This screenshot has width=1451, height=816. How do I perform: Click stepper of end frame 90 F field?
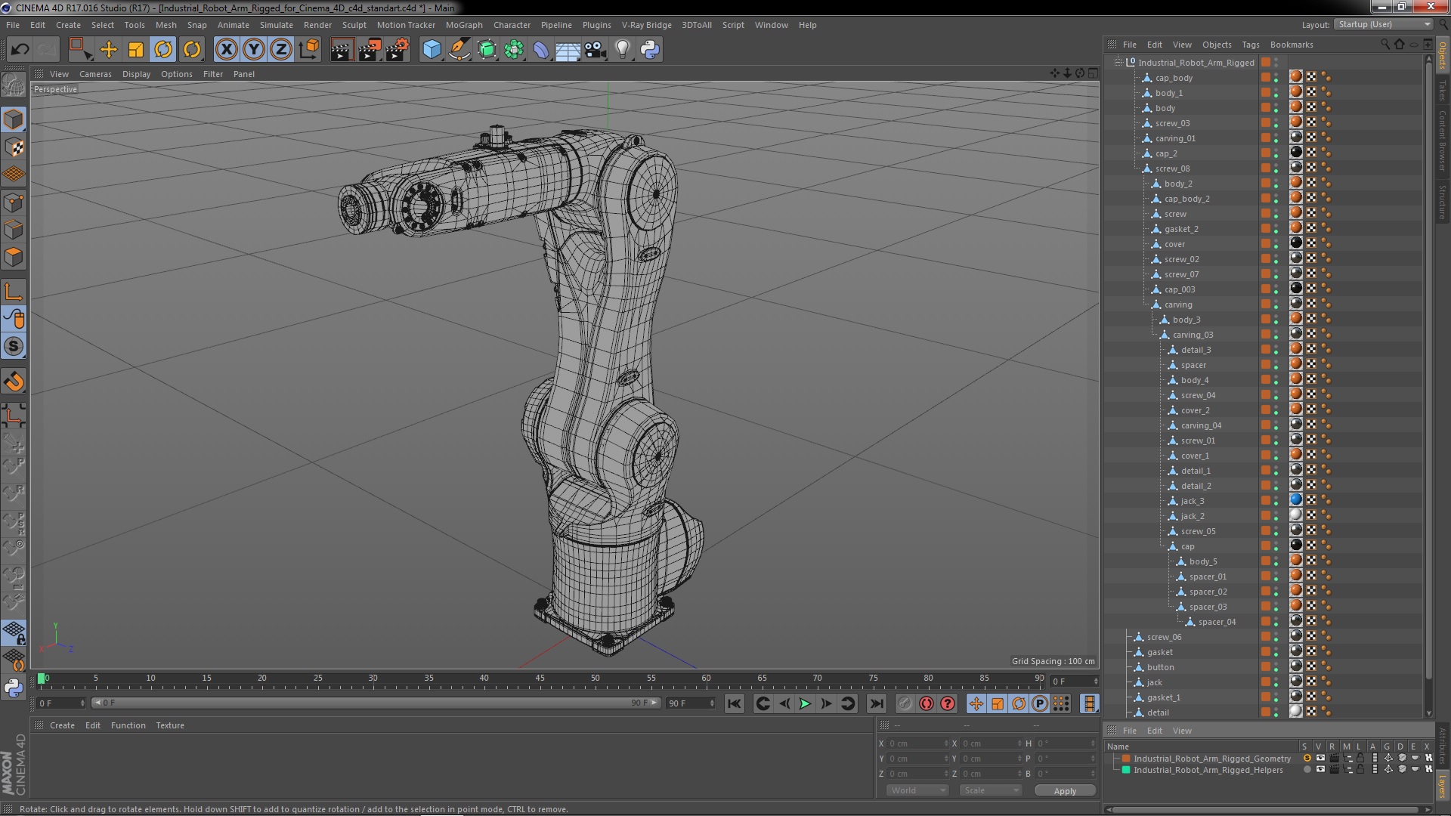pyautogui.click(x=712, y=703)
